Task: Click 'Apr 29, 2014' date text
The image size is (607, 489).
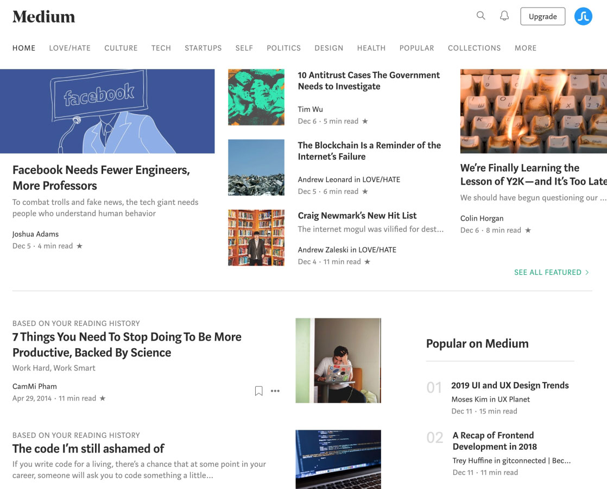Action: [31, 398]
